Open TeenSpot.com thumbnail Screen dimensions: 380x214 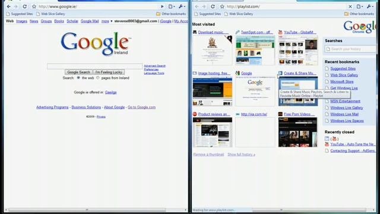[x=255, y=50]
